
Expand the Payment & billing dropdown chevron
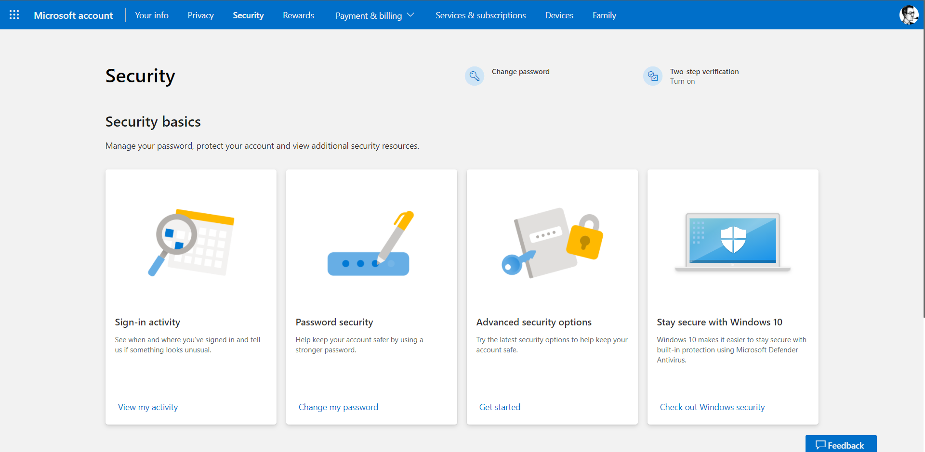click(411, 15)
